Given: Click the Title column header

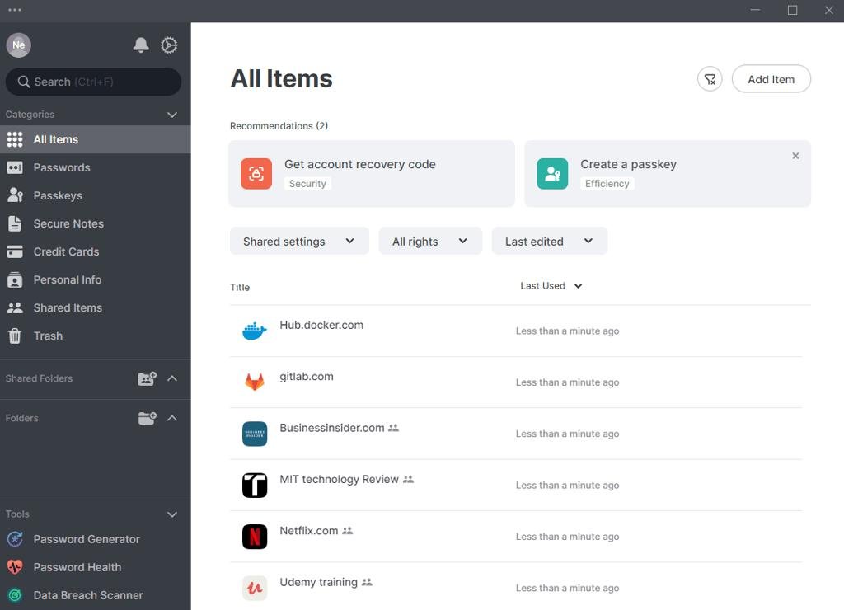Looking at the screenshot, I should point(240,288).
